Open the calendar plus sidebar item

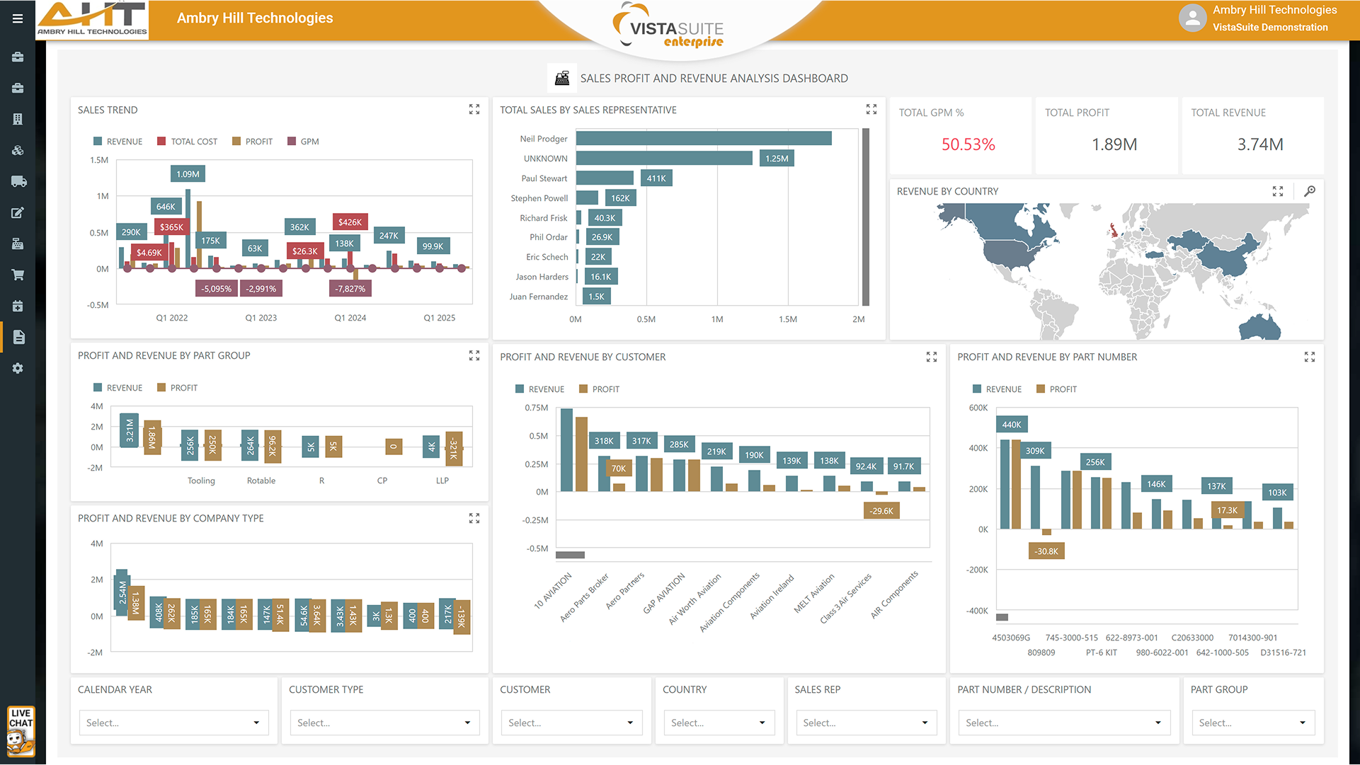tap(18, 306)
